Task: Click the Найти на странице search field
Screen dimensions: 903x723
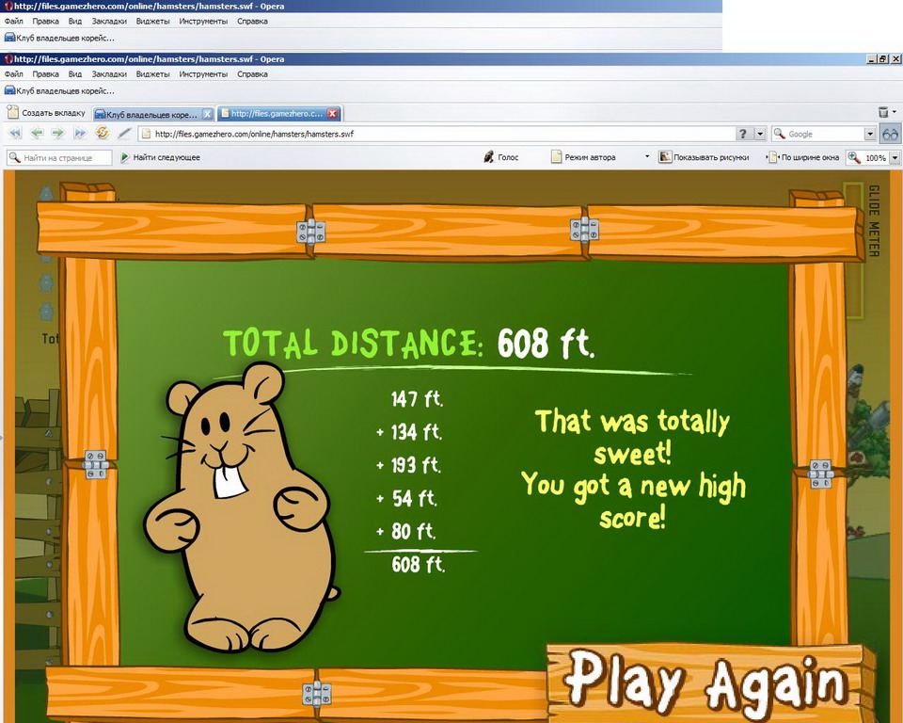Action: point(60,157)
